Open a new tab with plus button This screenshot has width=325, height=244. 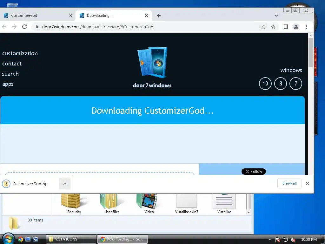click(x=159, y=16)
